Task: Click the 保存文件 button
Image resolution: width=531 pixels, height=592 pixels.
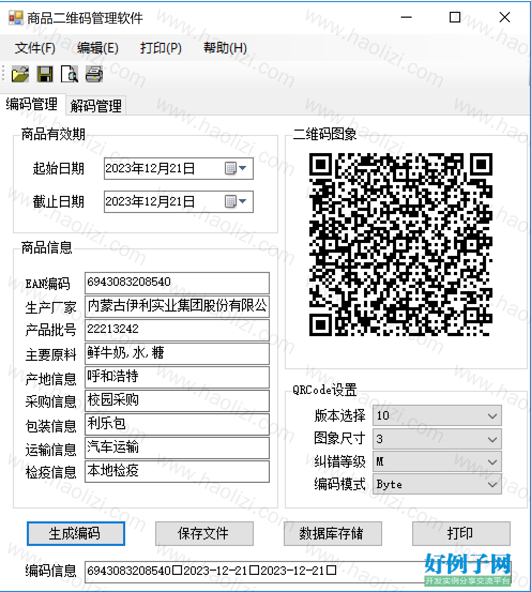Action: point(204,534)
